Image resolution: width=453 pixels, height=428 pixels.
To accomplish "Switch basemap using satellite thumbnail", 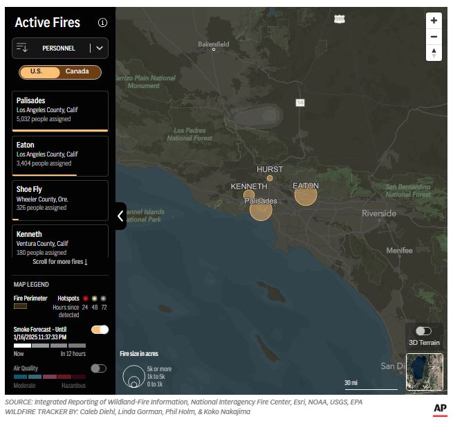I will point(424,372).
